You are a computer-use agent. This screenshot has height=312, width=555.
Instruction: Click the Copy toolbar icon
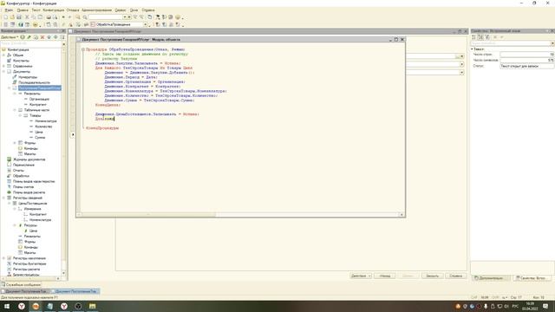point(34,17)
